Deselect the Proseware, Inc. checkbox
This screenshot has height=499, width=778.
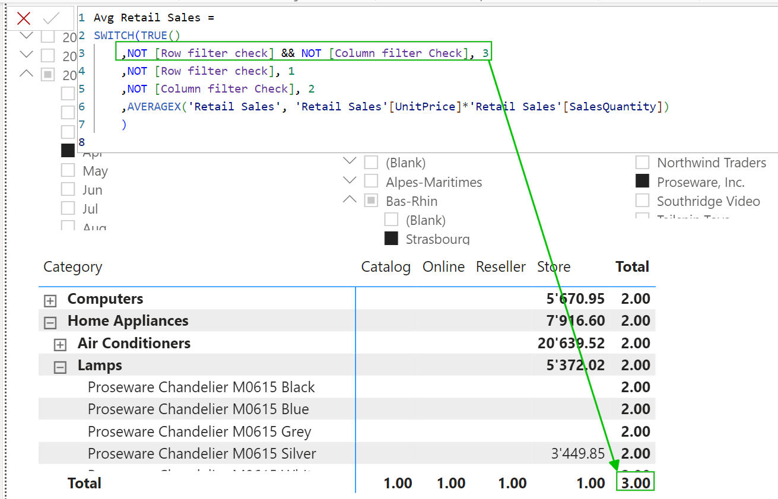(x=642, y=182)
